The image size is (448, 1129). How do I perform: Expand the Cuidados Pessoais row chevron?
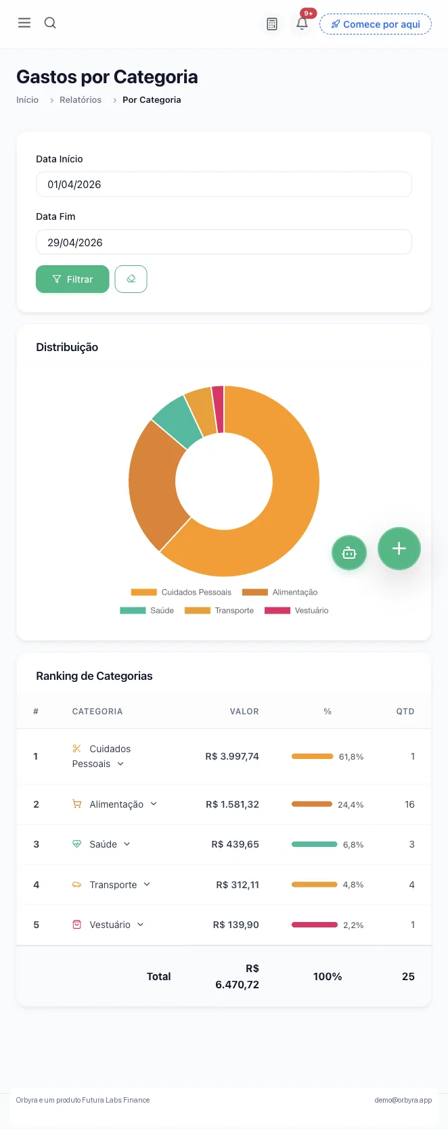pyautogui.click(x=120, y=764)
